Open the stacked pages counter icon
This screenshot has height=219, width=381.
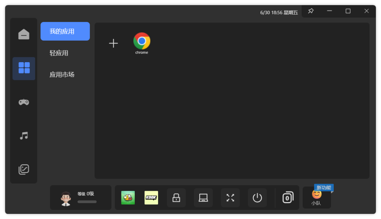coord(288,197)
